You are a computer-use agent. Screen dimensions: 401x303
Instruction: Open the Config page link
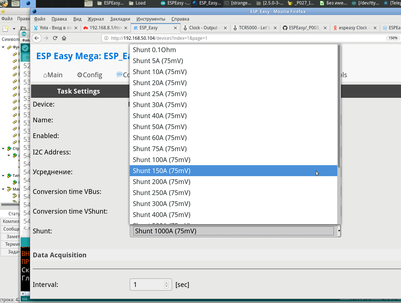click(90, 75)
